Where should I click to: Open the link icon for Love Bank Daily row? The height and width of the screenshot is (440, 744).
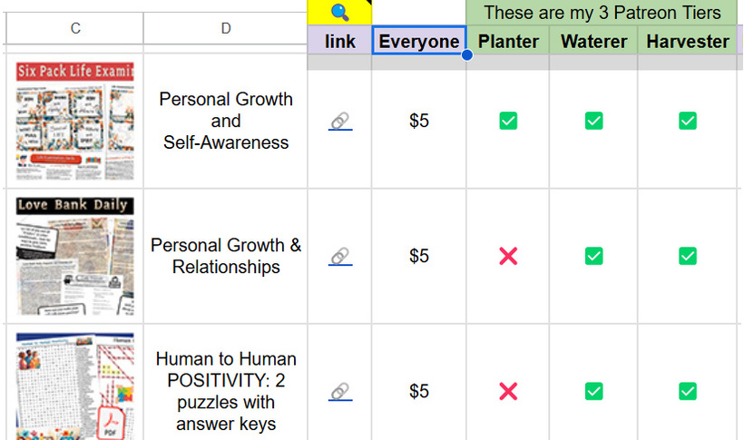340,257
